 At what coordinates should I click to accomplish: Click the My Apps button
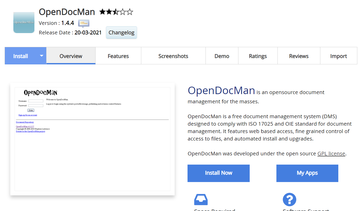point(307,173)
